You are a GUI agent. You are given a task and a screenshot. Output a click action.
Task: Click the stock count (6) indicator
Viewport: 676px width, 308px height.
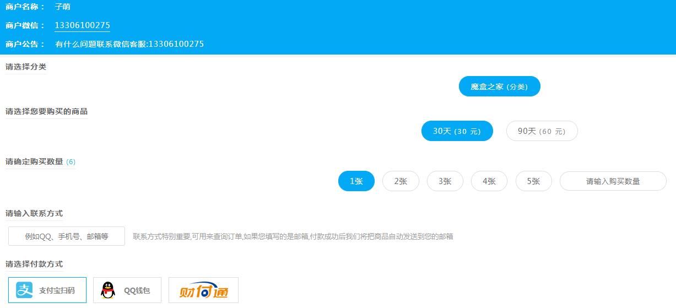point(71,162)
